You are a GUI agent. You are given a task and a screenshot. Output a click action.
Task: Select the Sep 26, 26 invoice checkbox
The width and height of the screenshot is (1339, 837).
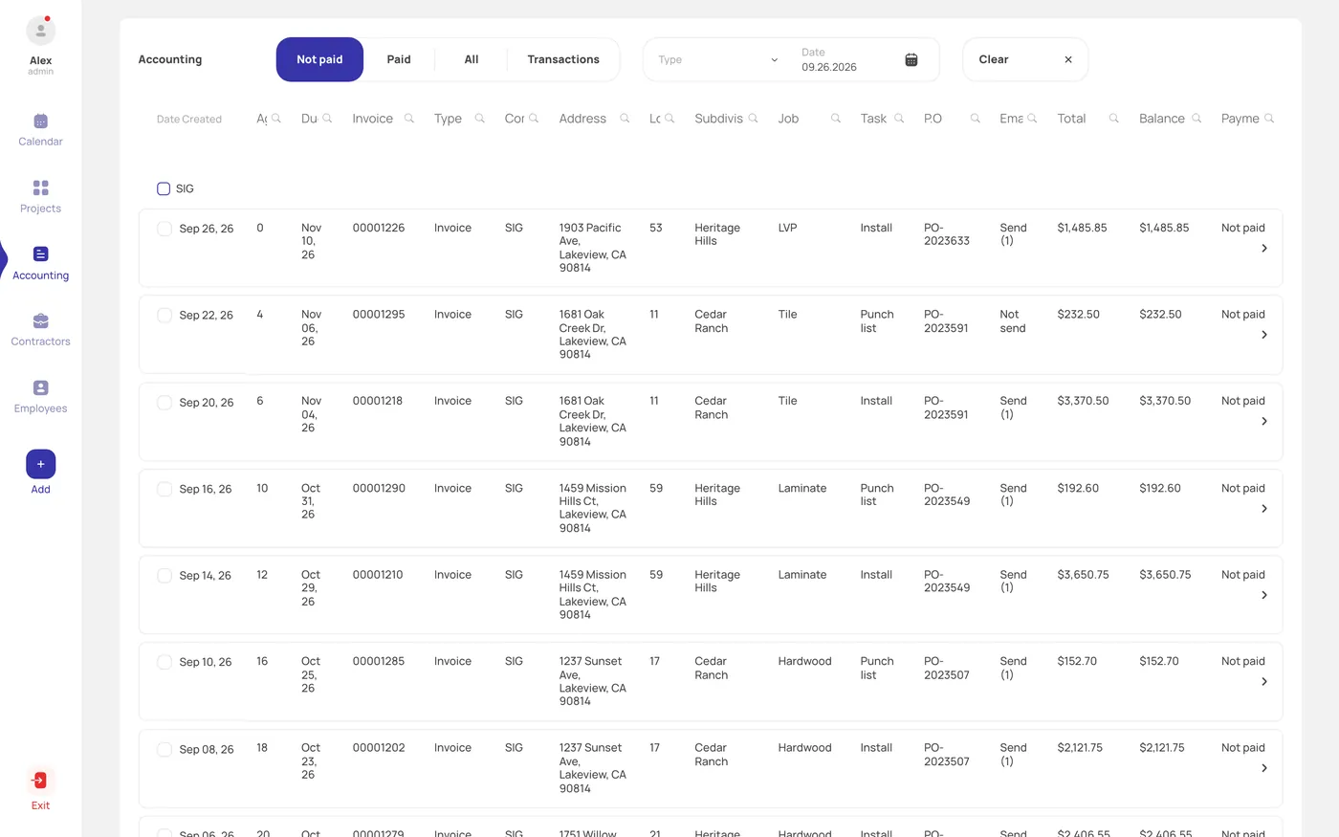pos(165,229)
